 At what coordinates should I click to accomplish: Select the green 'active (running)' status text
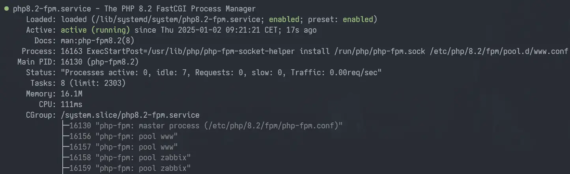(x=95, y=30)
